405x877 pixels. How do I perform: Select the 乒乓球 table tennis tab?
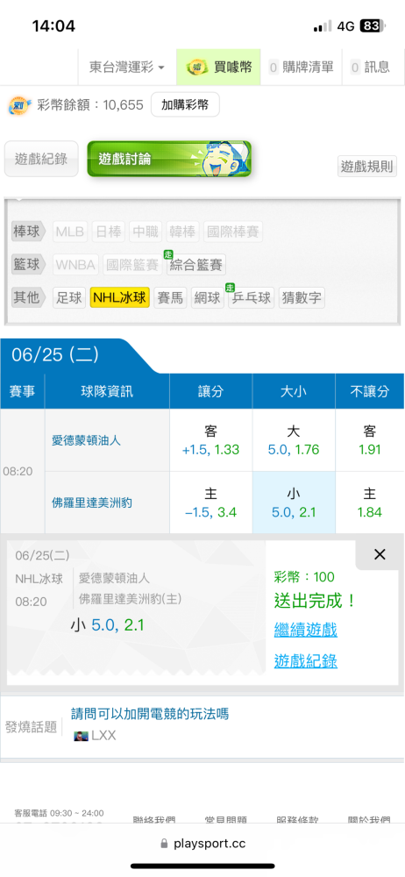(x=252, y=297)
